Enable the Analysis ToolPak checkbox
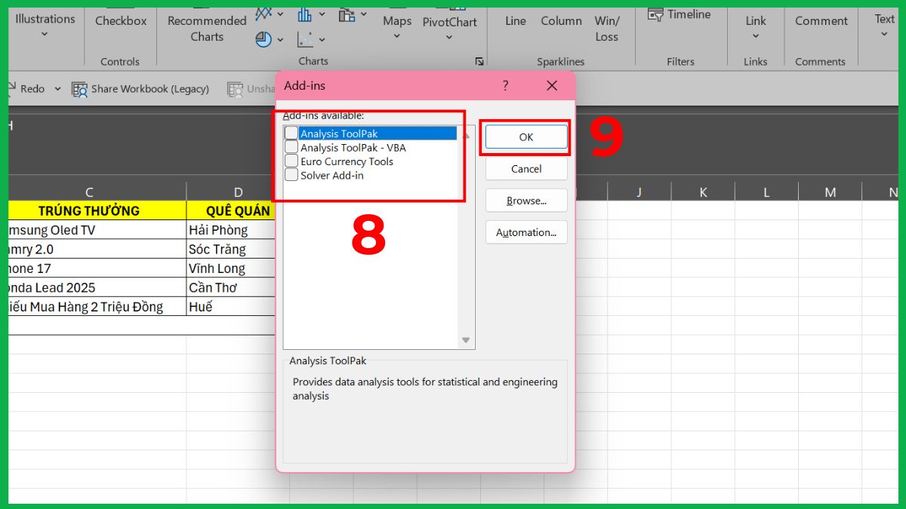The width and height of the screenshot is (906, 509). (x=291, y=133)
